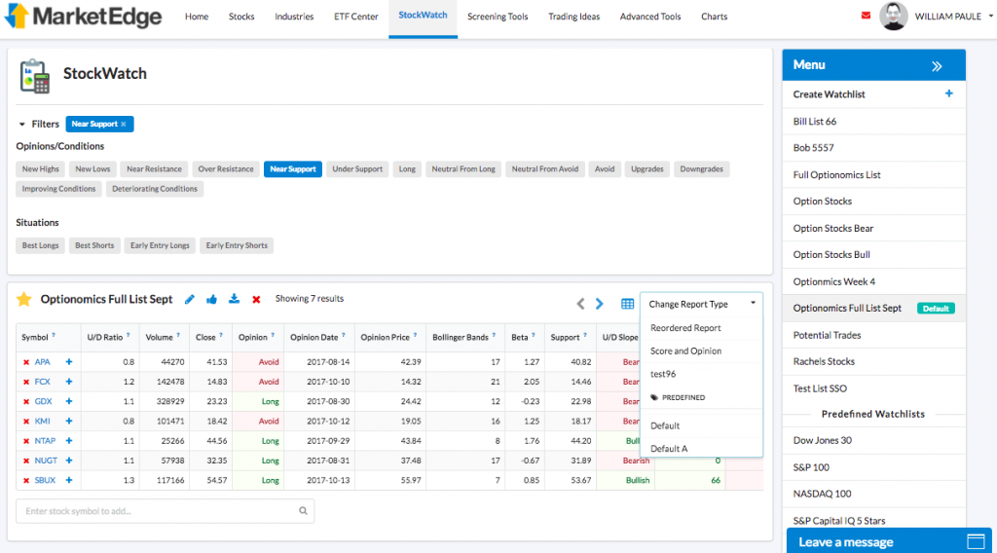Collapse the Filters section triangle
Viewport: 997px width, 553px height.
(x=22, y=125)
